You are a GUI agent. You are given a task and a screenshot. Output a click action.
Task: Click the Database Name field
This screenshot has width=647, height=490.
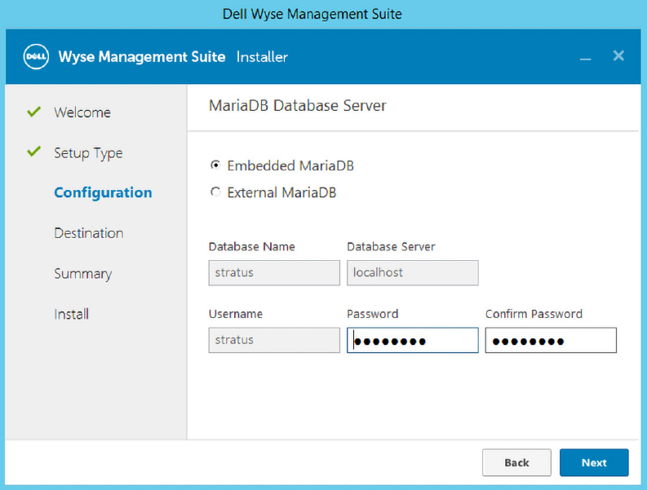[x=274, y=272]
